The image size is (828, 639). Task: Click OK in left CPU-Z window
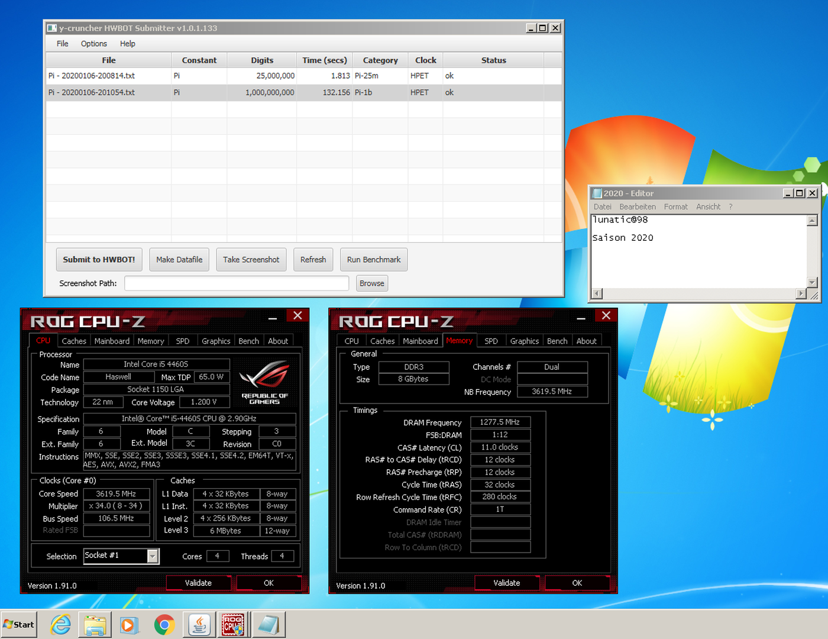pyautogui.click(x=269, y=583)
